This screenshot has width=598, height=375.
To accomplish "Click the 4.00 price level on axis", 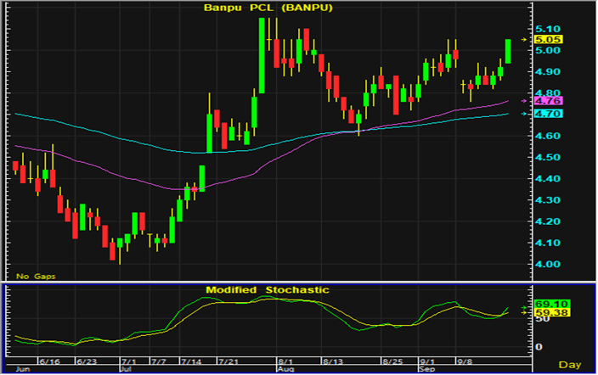I will tap(546, 265).
